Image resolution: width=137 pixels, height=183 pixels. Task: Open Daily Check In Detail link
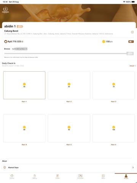[132, 66]
